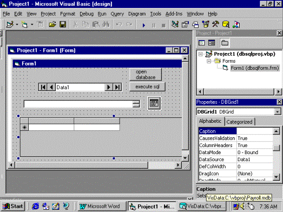The image size is (283, 212).
Task: Click View Code icon in Project panel
Action: 202,43
